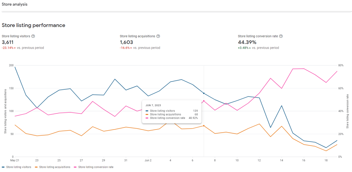Select the 3,611 visitors total
The image size is (352, 172).
click(8, 42)
